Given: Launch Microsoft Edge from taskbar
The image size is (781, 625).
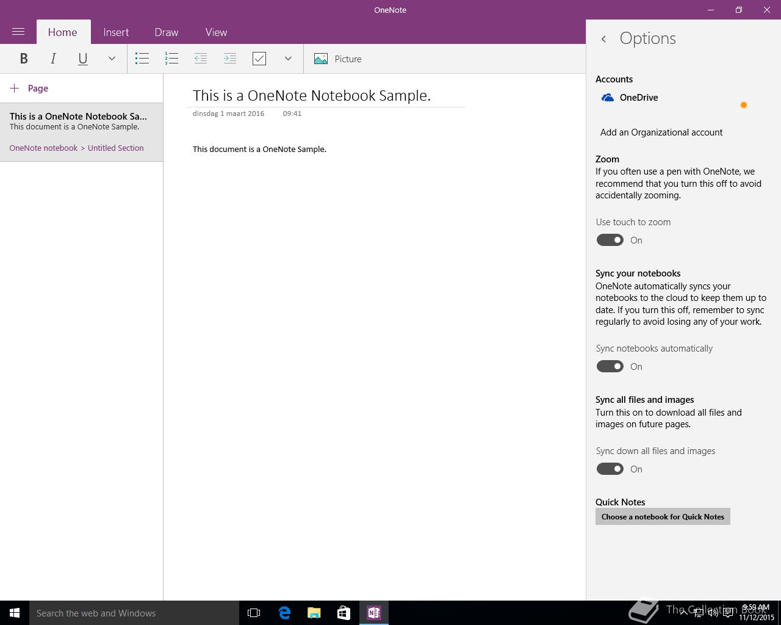Looking at the screenshot, I should point(284,613).
